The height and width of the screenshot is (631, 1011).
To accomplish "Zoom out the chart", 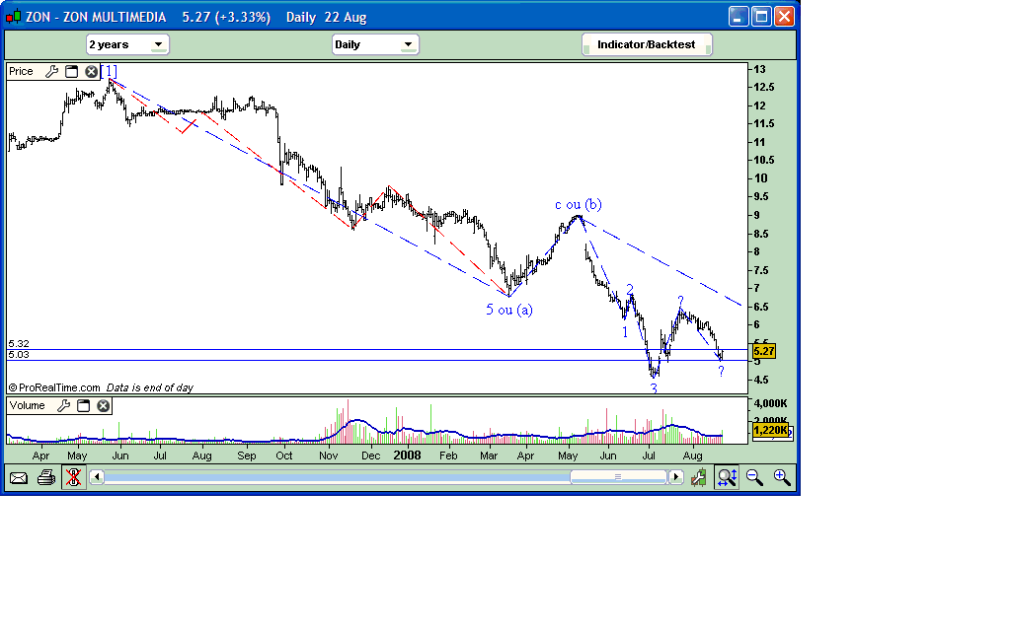I will pos(754,478).
